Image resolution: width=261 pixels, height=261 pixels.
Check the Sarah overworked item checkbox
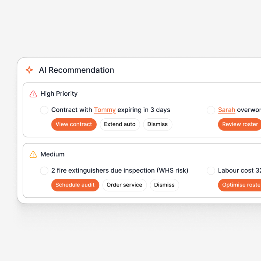pyautogui.click(x=211, y=110)
